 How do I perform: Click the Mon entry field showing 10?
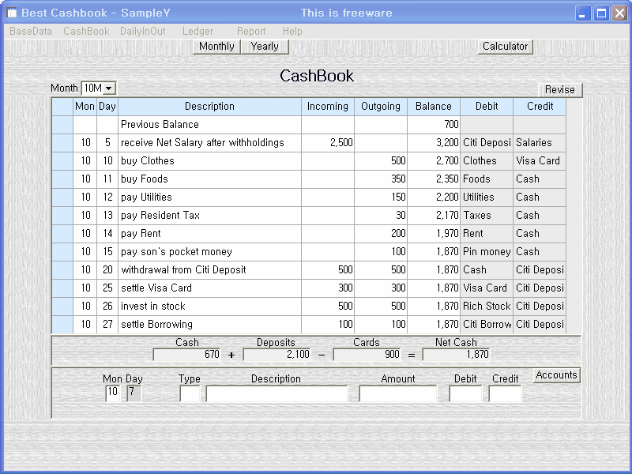coord(113,393)
